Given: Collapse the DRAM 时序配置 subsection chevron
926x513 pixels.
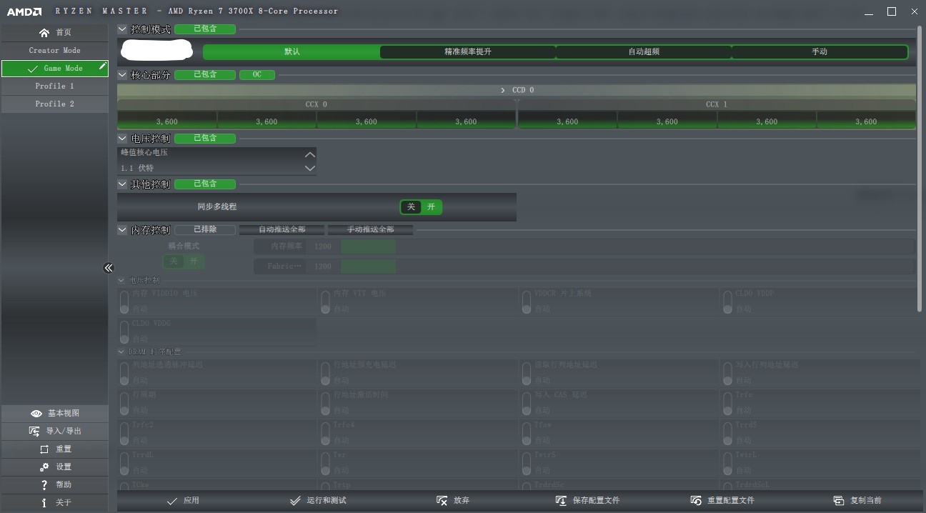Looking at the screenshot, I should pyautogui.click(x=121, y=352).
